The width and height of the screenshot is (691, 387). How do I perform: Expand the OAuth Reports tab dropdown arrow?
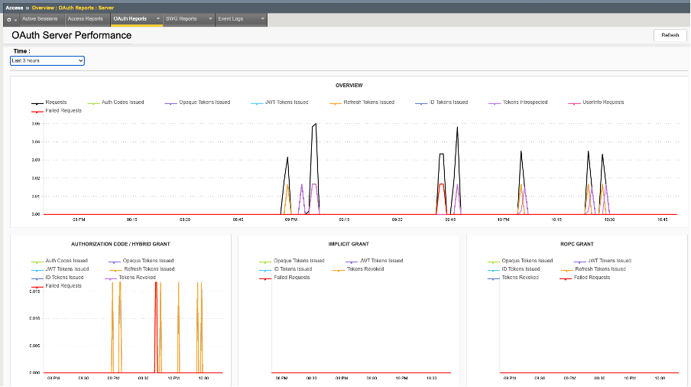[x=157, y=19]
